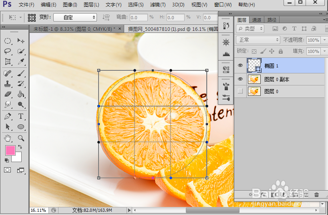
Task: Select the Eraser tool
Action: [x=8, y=94]
